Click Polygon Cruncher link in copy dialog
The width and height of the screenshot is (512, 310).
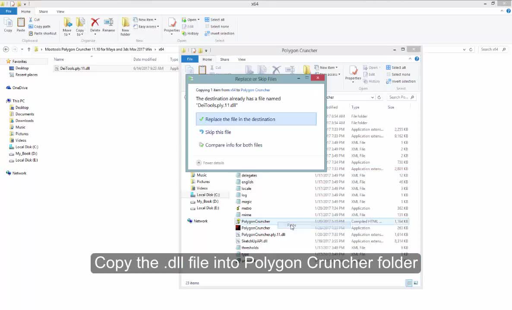(x=255, y=90)
